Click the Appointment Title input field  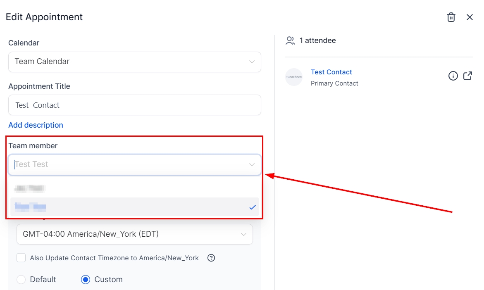tap(134, 105)
